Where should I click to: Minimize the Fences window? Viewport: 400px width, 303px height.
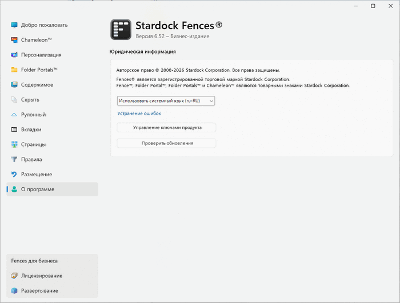tap(356, 6)
